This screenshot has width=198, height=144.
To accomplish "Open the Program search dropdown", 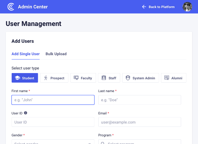I will pos(140,142).
